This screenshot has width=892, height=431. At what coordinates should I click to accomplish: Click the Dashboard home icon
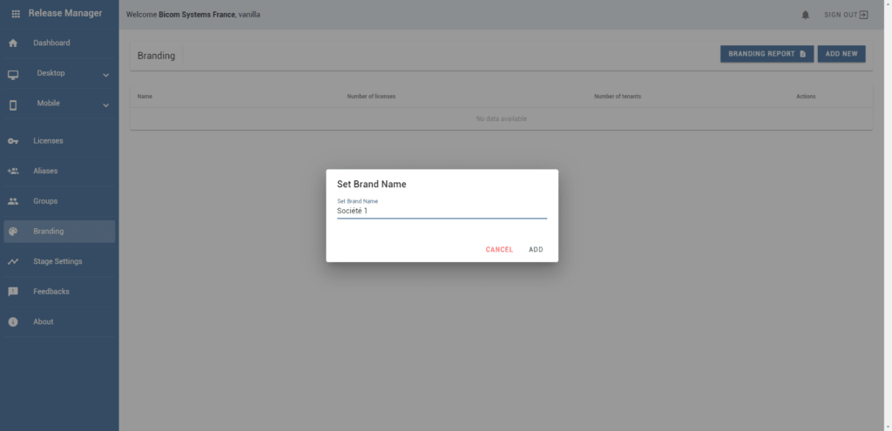[13, 44]
